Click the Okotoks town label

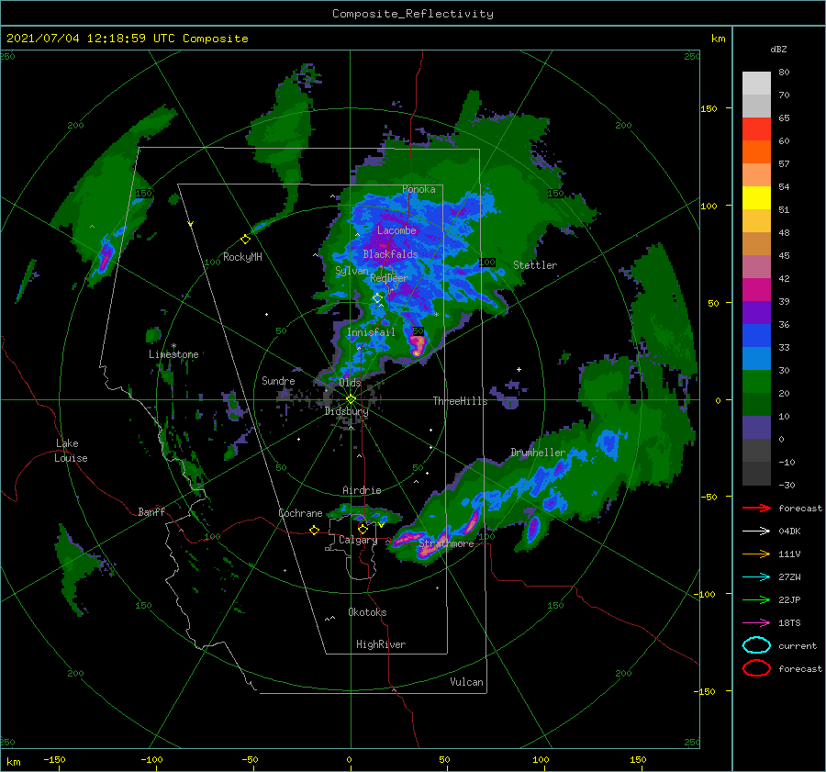[x=367, y=612]
